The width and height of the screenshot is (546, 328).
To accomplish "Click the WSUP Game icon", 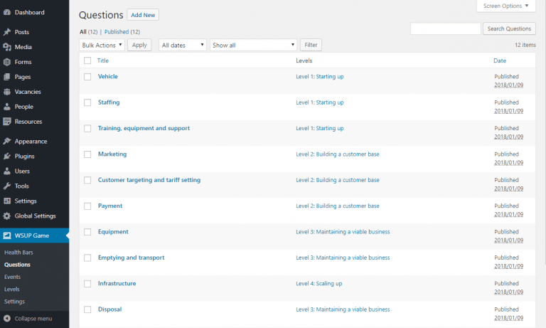I will pos(7,236).
